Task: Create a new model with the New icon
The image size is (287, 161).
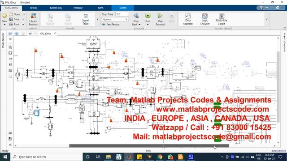Action: click(x=4, y=16)
